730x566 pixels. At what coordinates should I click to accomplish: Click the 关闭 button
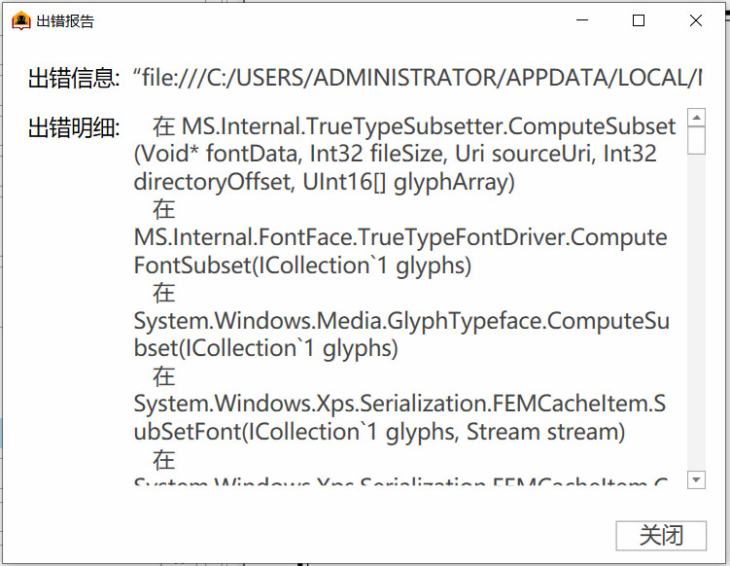(661, 536)
